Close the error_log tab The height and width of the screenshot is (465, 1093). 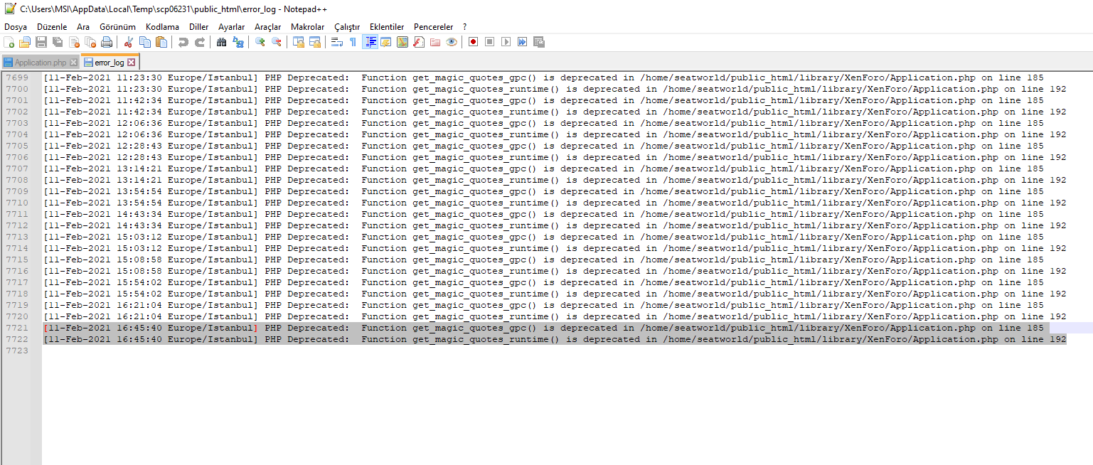click(x=131, y=63)
